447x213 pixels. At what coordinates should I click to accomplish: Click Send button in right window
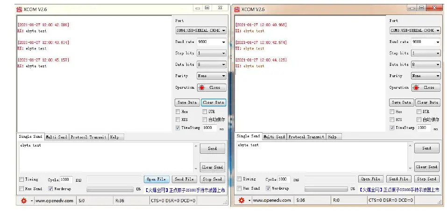click(427, 148)
